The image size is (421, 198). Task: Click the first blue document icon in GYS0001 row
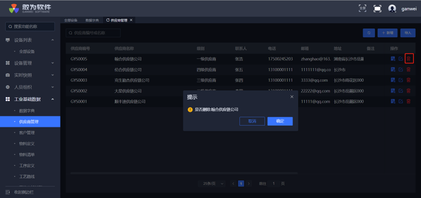393,101
